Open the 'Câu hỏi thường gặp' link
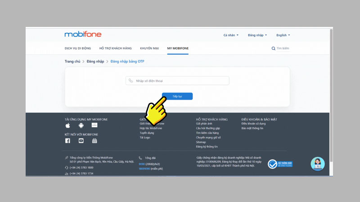The image size is (360, 202). coord(208,128)
